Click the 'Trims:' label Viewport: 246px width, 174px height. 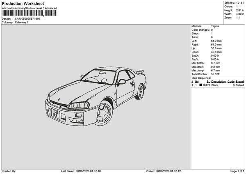pos(195,37)
